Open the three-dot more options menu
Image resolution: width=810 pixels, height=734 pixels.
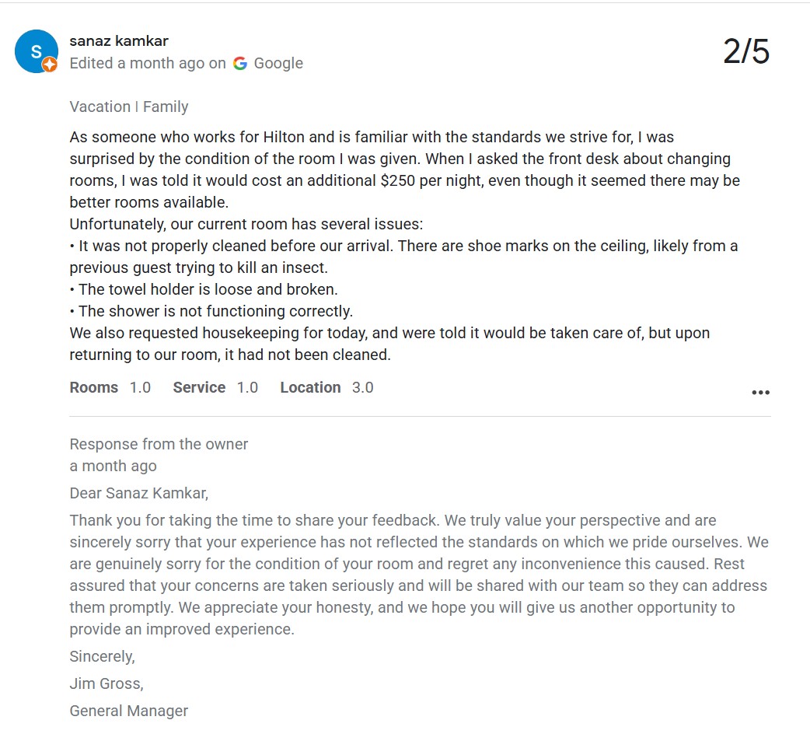point(760,393)
